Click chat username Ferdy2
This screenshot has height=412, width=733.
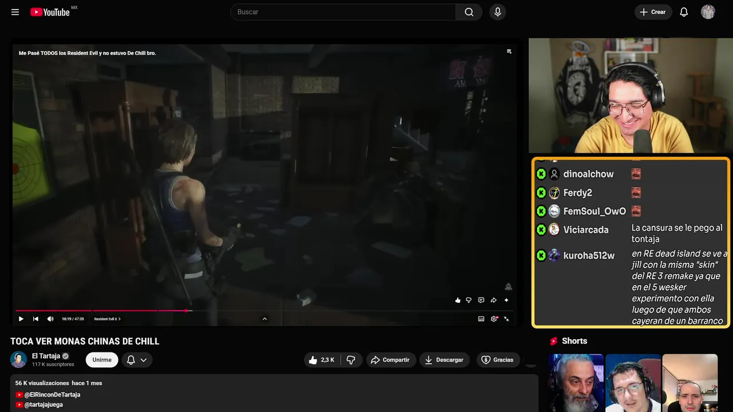pos(578,193)
